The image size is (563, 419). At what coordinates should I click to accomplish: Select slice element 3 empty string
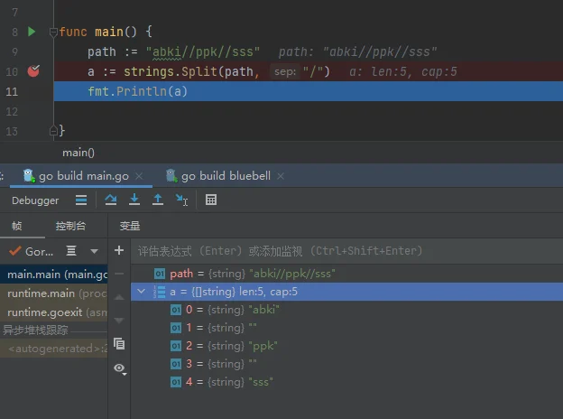[346, 364]
